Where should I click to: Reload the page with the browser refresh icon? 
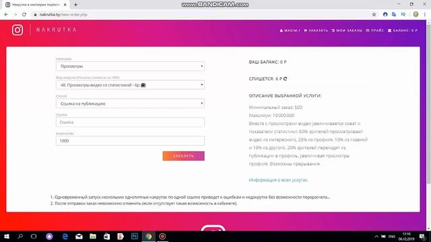(x=24, y=15)
